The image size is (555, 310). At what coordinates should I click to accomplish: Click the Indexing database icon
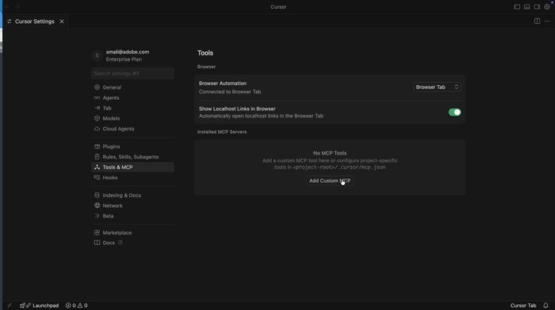point(97,195)
